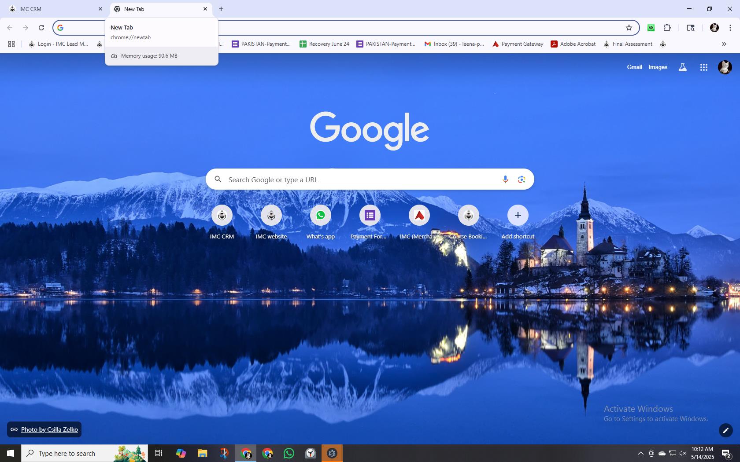
Task: Open Search Labs flask icon
Action: pyautogui.click(x=682, y=67)
